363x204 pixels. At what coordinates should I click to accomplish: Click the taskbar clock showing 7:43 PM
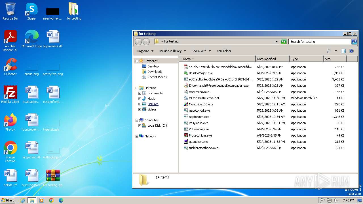click(348, 200)
